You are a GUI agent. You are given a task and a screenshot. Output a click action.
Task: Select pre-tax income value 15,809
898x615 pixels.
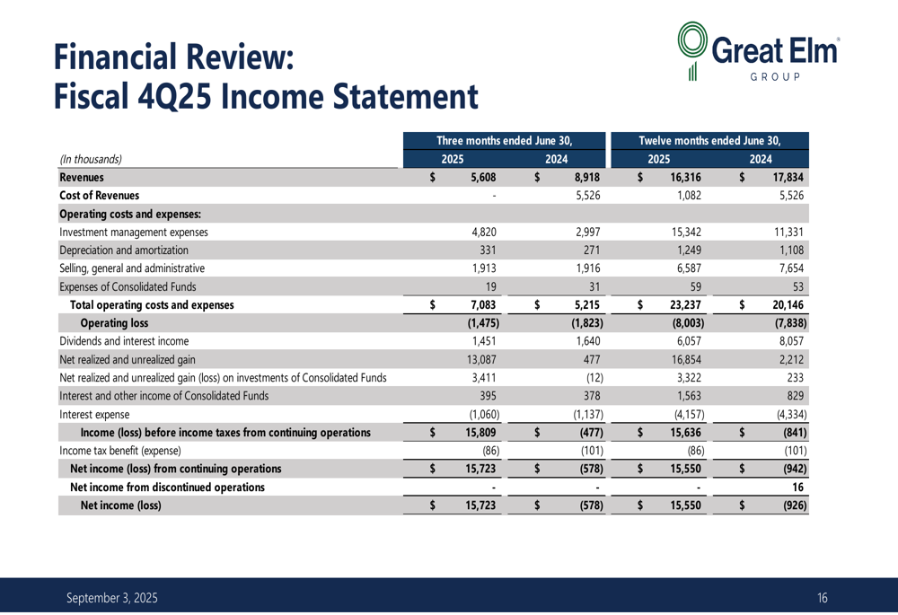[x=480, y=433]
